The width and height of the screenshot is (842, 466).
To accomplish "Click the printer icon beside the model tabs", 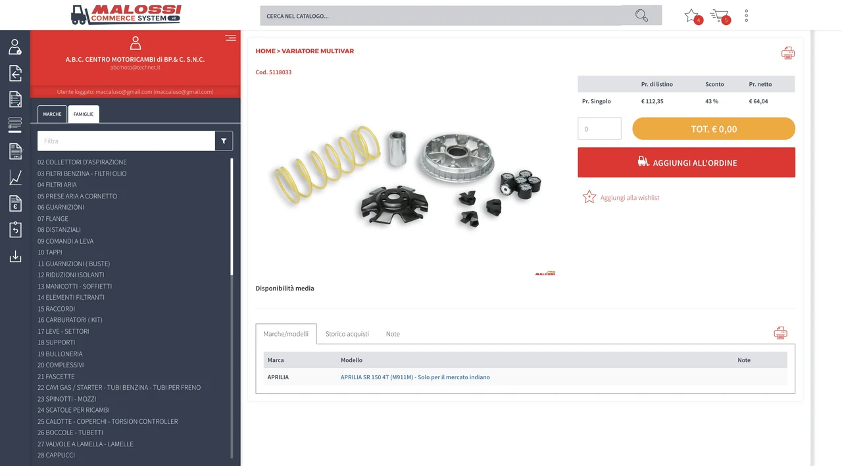I will click(780, 333).
